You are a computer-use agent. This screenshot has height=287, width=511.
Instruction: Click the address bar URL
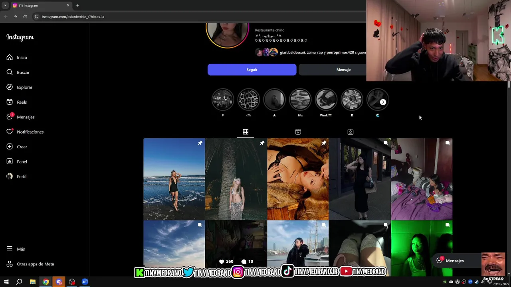[73, 17]
